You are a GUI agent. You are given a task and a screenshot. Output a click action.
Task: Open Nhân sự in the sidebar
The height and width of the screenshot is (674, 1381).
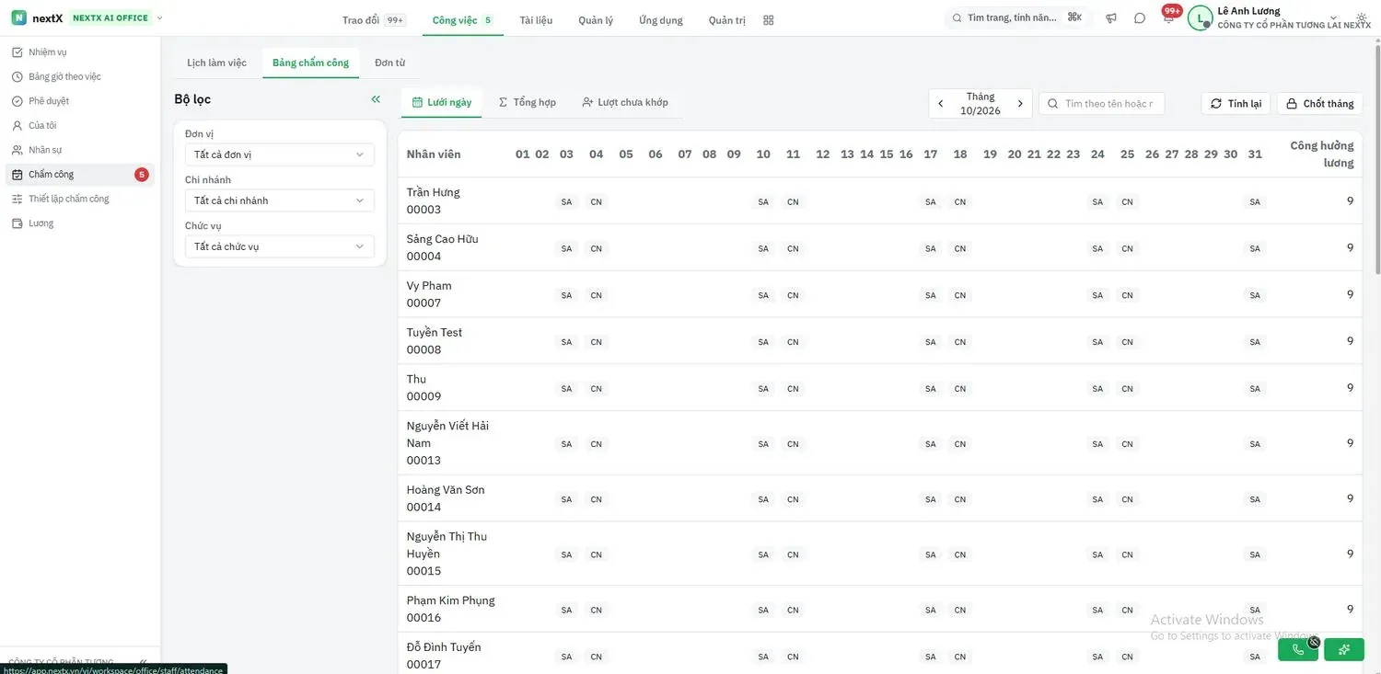coord(80,150)
